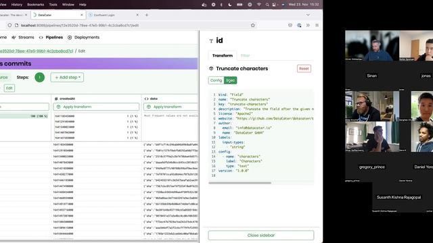This screenshot has height=243, width=433.
Task: Open the Firefox hamburger application menu
Action: tap(317, 25)
